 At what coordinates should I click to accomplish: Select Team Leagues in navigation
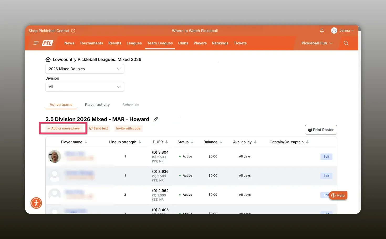[160, 43]
